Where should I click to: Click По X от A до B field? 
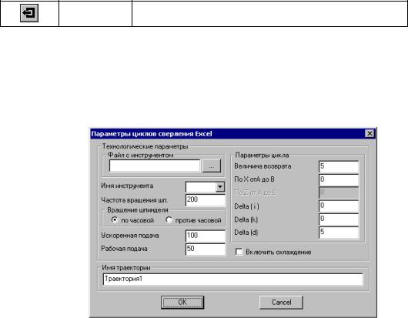pyautogui.click(x=339, y=180)
